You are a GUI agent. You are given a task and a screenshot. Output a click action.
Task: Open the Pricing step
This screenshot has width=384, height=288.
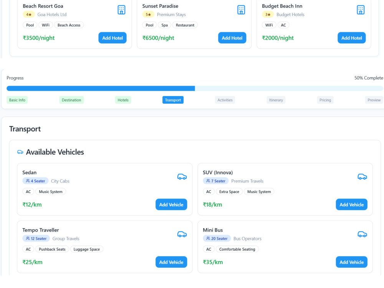coord(325,100)
